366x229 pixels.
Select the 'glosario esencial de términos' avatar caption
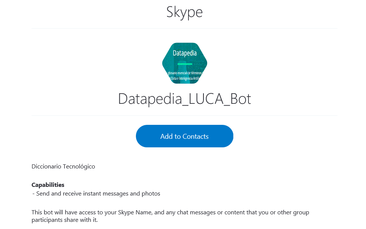[185, 73]
